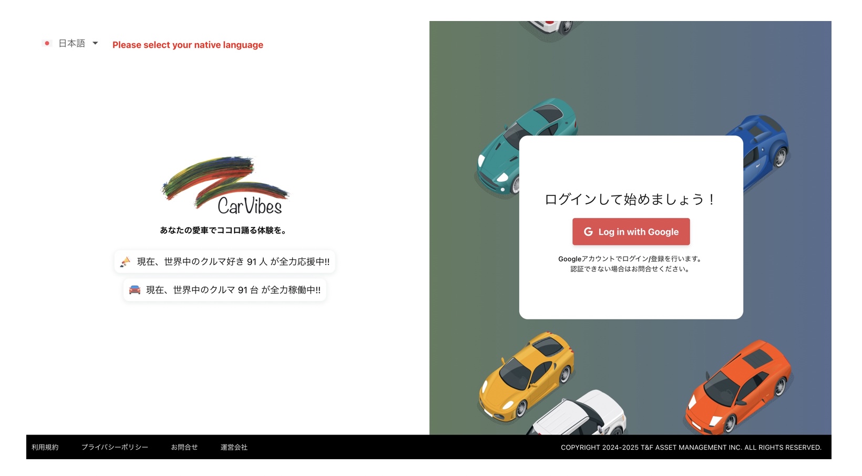Click the megaphone icon beside supporter count
The width and height of the screenshot is (862, 476).
coord(126,262)
